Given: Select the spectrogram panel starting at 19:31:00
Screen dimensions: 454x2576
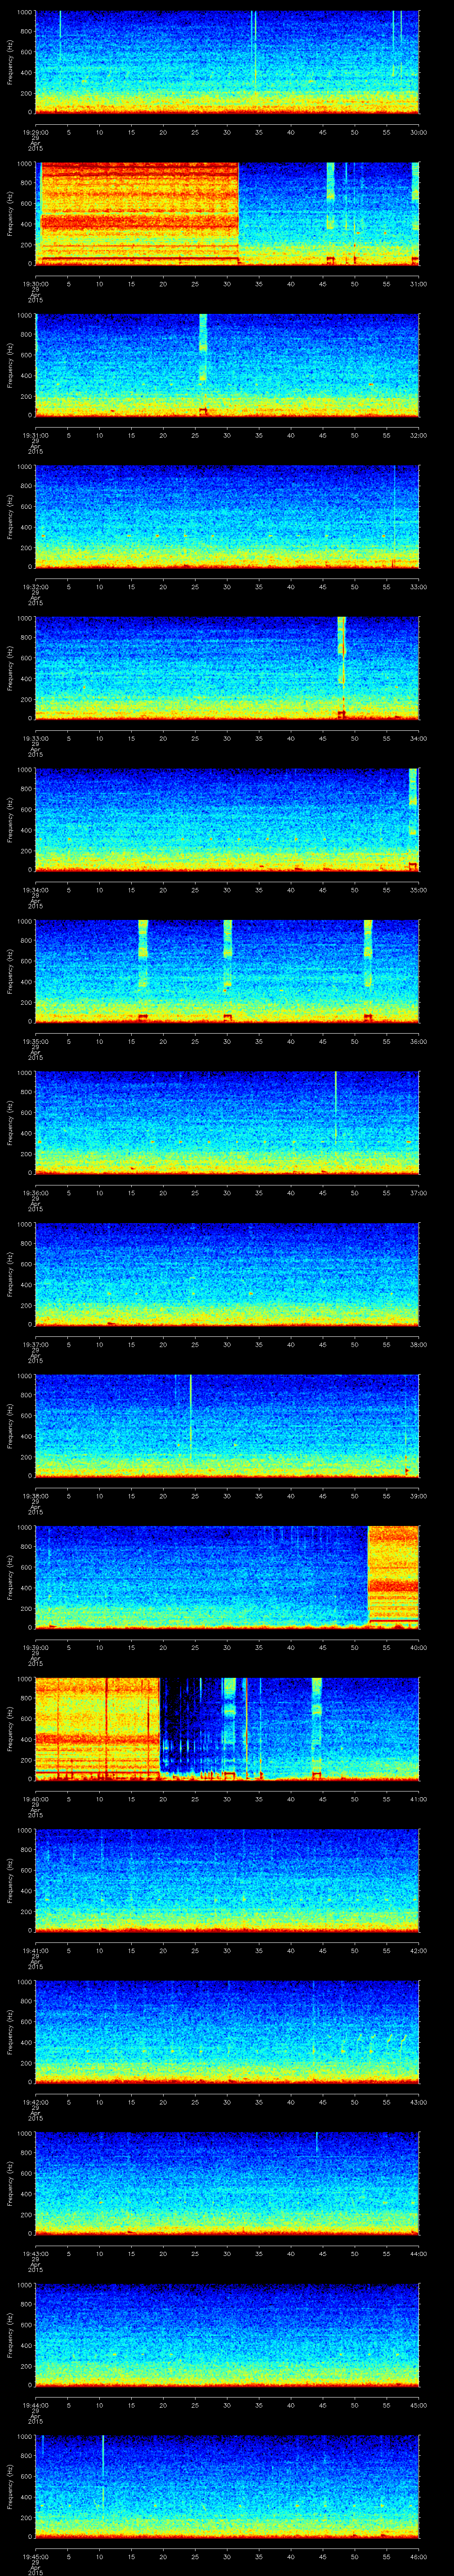Looking at the screenshot, I should click(227, 365).
